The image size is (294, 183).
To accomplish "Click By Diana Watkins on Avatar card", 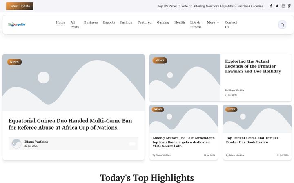I will 161,155.
